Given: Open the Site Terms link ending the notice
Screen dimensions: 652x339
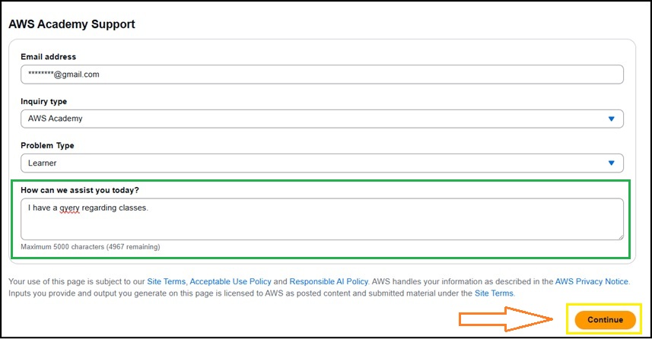Looking at the screenshot, I should click(494, 293).
